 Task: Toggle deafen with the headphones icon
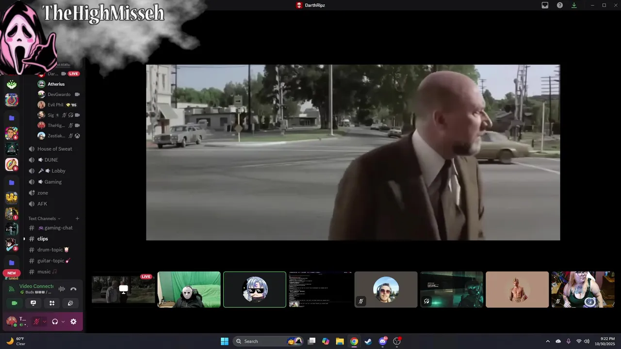[x=55, y=321]
